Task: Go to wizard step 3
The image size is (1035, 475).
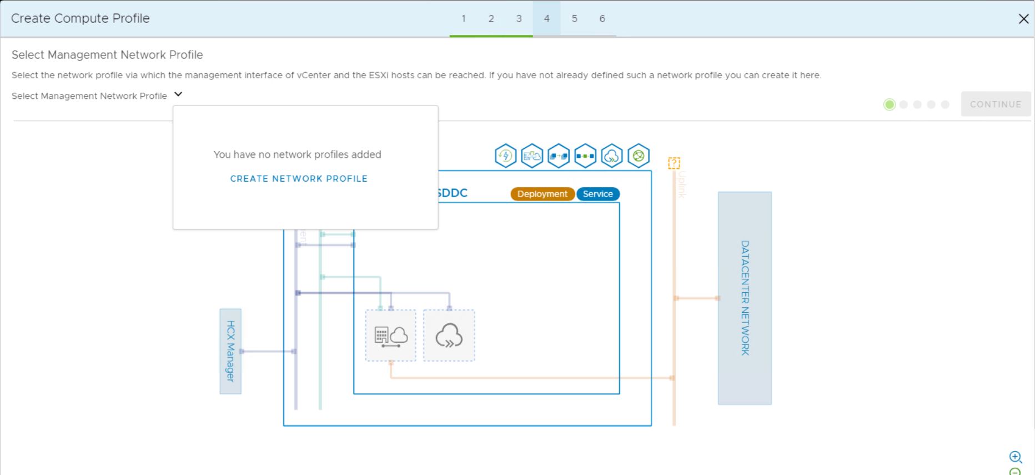Action: 519,19
